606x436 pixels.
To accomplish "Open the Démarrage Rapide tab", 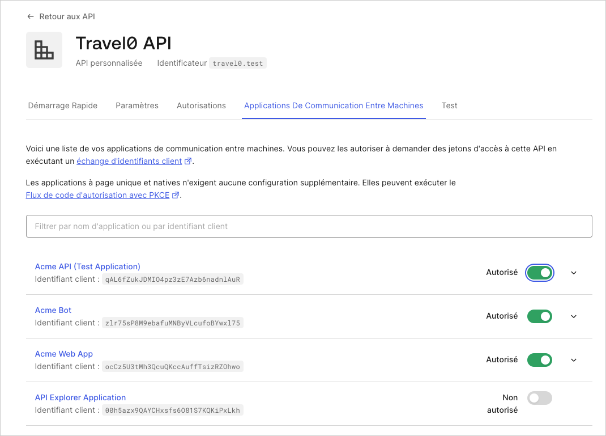I will pyautogui.click(x=63, y=105).
